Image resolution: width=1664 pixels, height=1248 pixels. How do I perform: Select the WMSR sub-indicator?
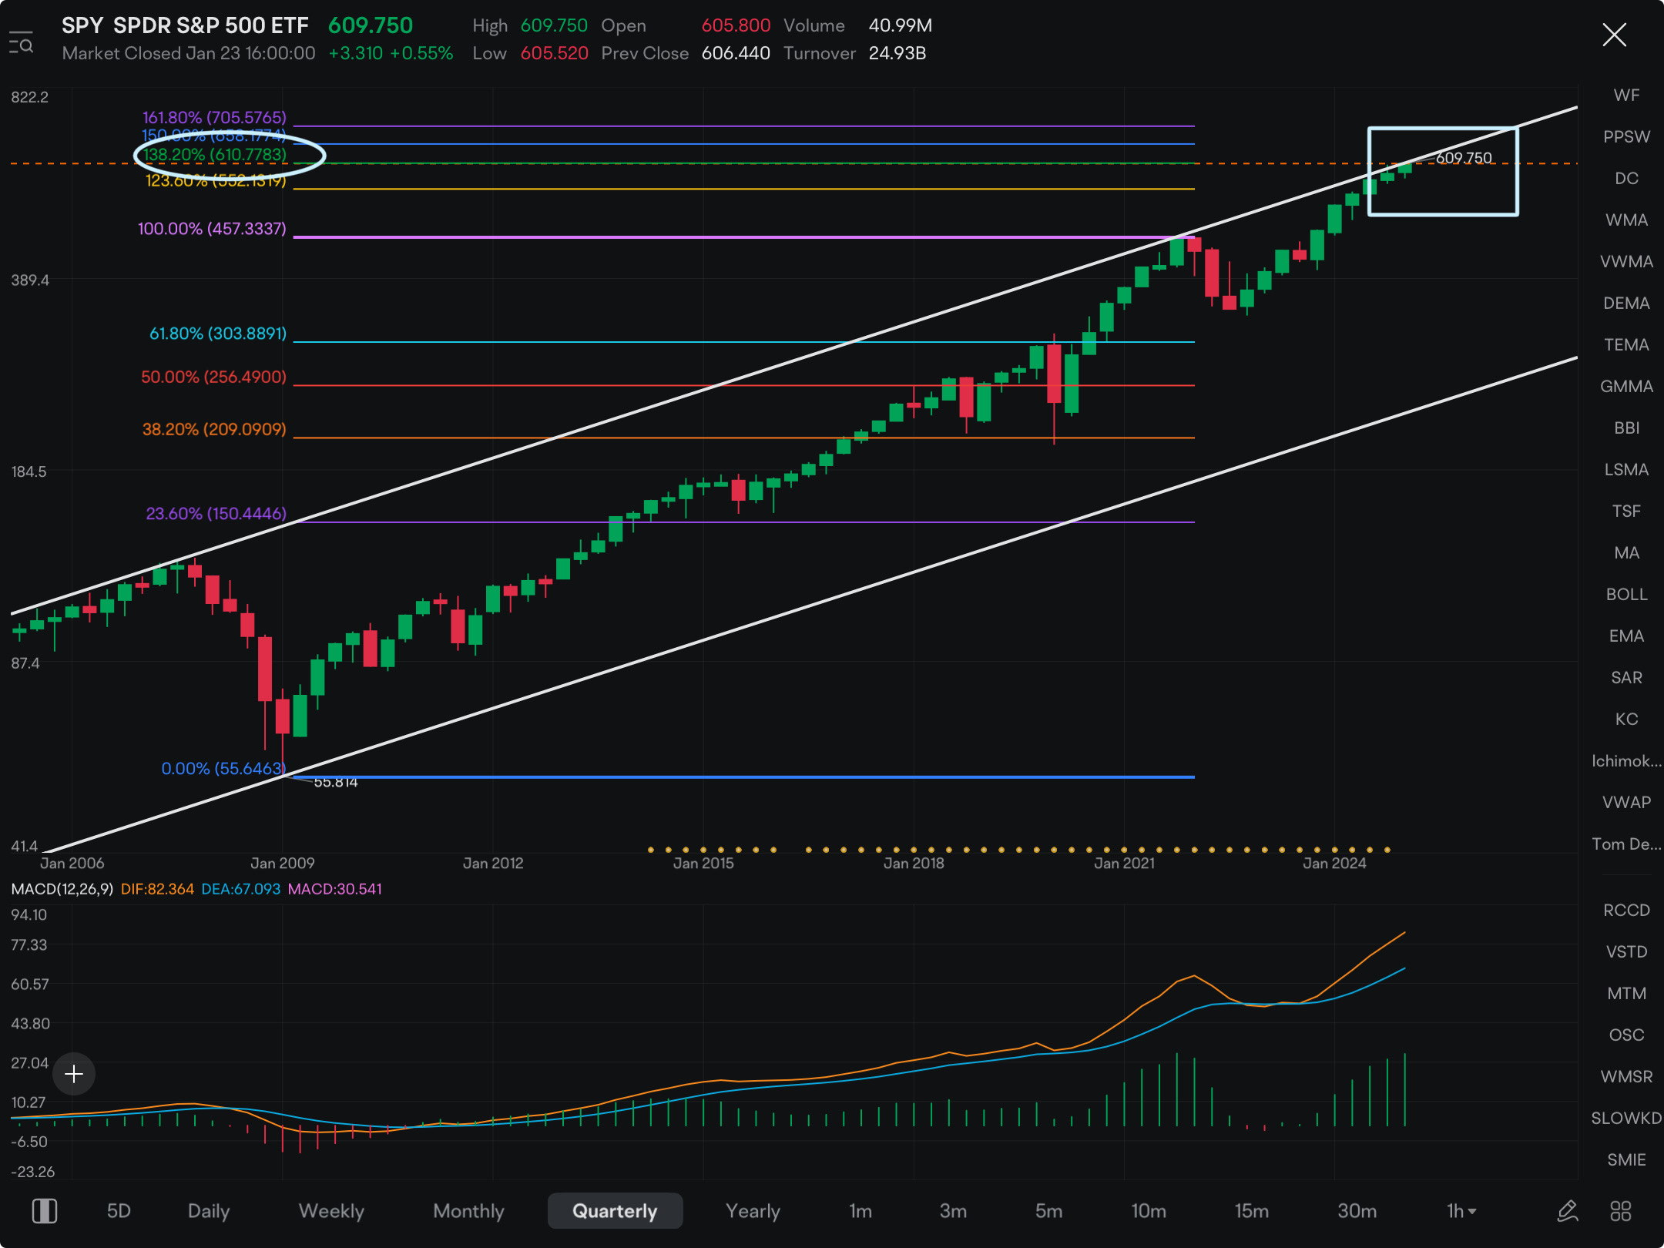pyautogui.click(x=1626, y=1077)
